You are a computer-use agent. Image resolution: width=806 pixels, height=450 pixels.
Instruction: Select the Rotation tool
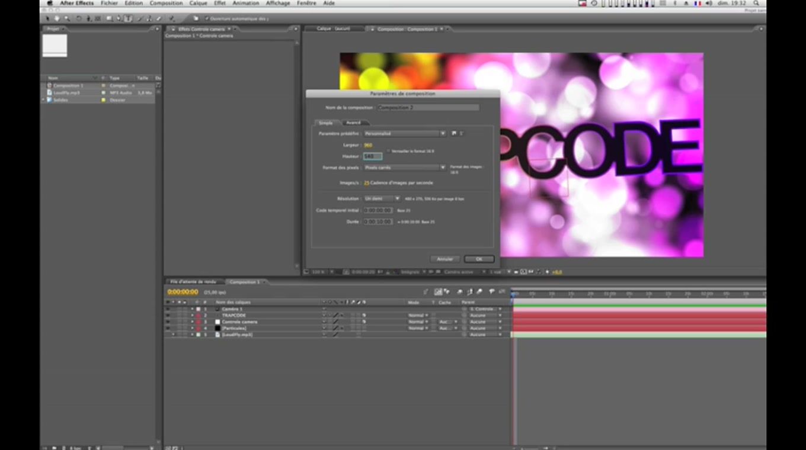coord(78,18)
